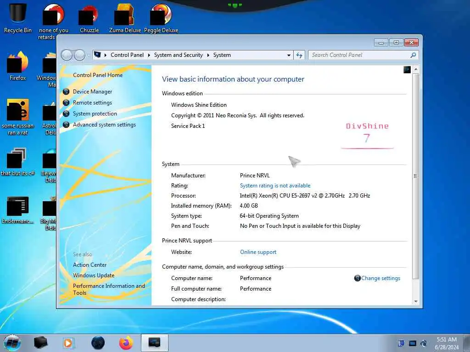The width and height of the screenshot is (470, 352).
Task: Click the help icon above the scrollbar
Action: [407, 70]
